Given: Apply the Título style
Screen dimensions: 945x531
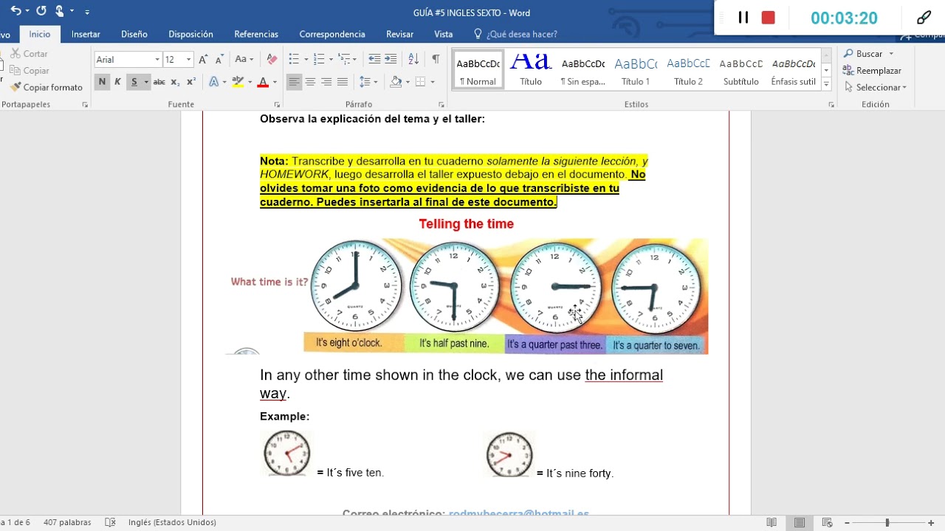Looking at the screenshot, I should pyautogui.click(x=531, y=71).
